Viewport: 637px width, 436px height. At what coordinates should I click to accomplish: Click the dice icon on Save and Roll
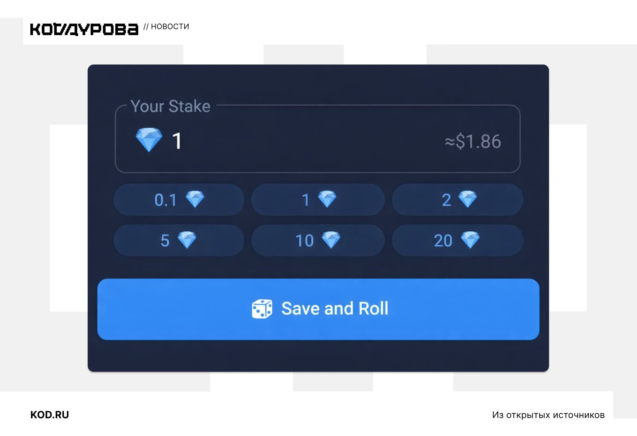click(262, 309)
